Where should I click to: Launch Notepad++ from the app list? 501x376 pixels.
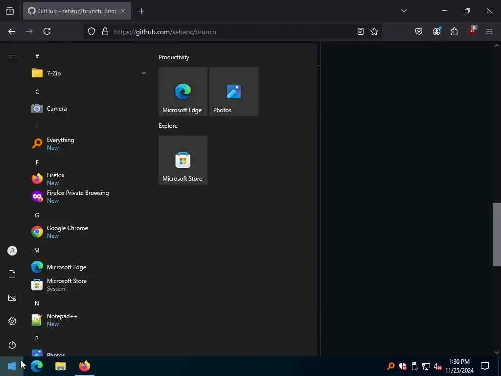click(89, 320)
